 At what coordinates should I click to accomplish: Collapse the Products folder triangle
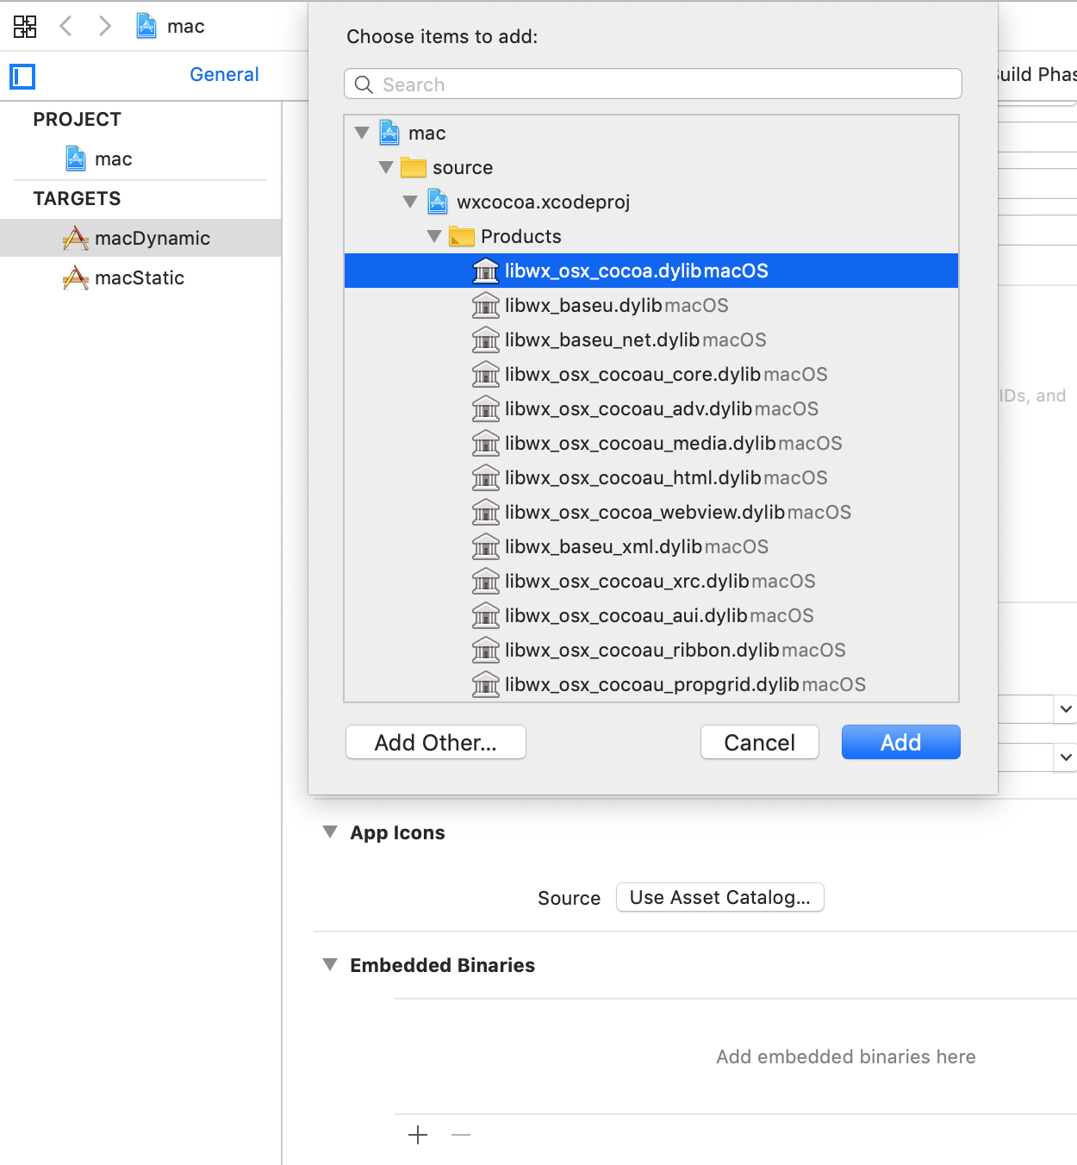434,236
